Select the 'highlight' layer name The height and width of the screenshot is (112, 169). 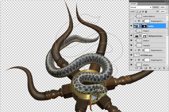click(x=146, y=46)
